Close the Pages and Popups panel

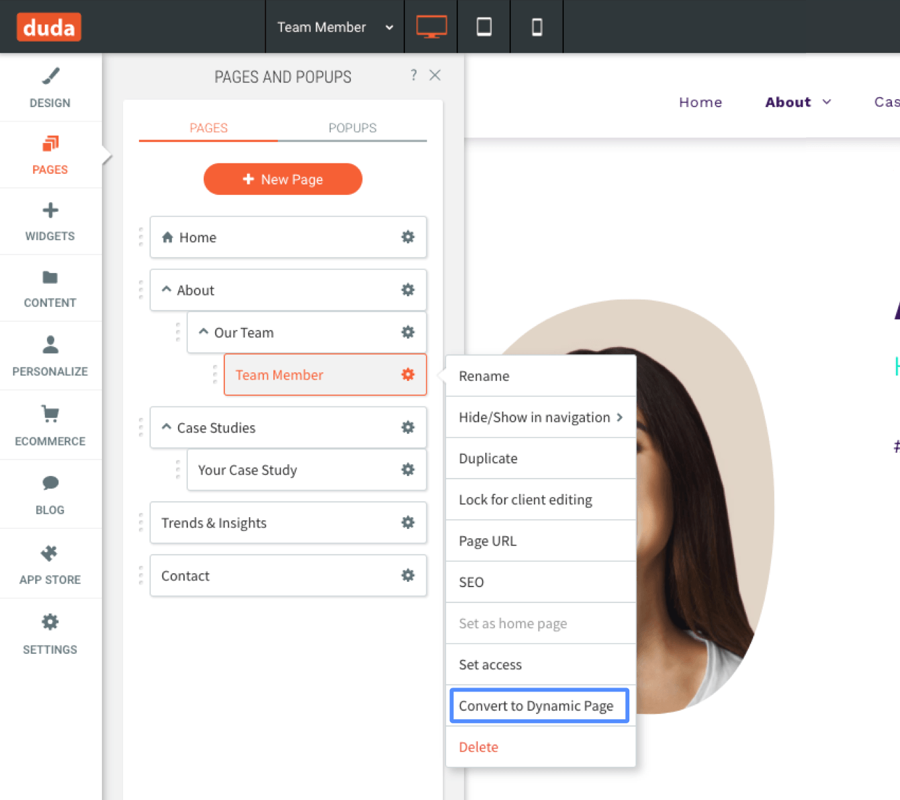pos(435,75)
